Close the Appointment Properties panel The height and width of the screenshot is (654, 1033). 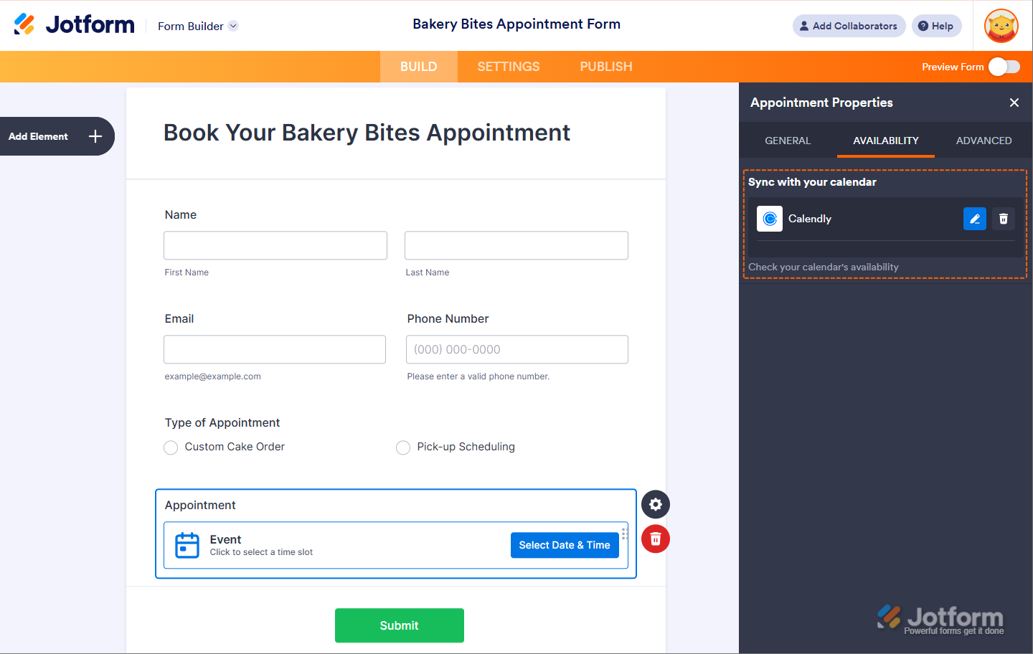pos(1014,103)
